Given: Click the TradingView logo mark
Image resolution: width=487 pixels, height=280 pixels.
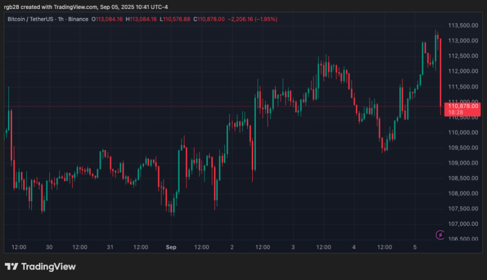Looking at the screenshot, I should coord(11,267).
